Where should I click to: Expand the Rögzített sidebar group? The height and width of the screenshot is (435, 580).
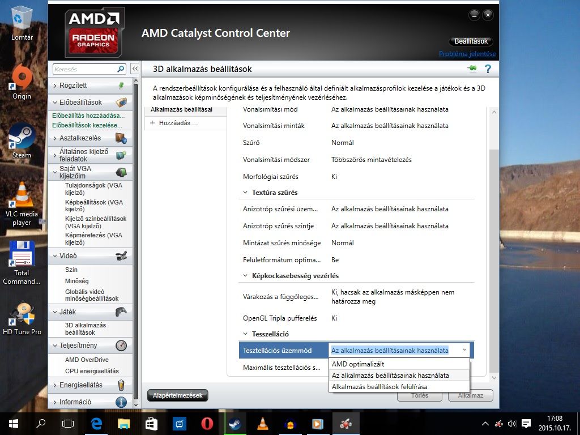pyautogui.click(x=55, y=86)
